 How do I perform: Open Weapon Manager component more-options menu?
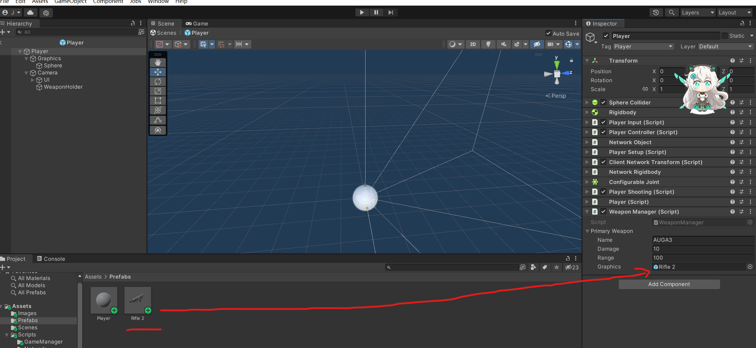pos(750,212)
